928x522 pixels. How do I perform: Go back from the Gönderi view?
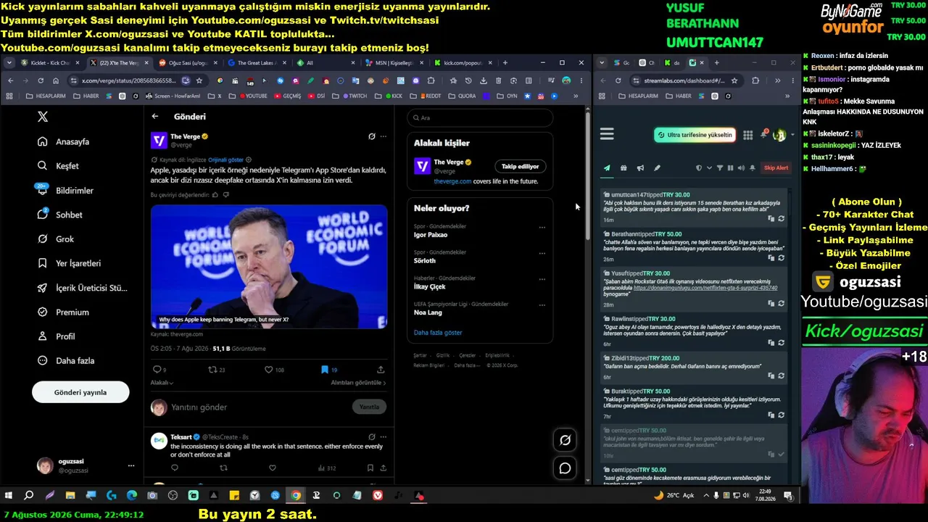pyautogui.click(x=155, y=116)
